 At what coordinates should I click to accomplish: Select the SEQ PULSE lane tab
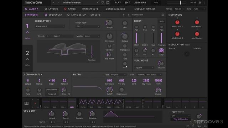pos(168,103)
